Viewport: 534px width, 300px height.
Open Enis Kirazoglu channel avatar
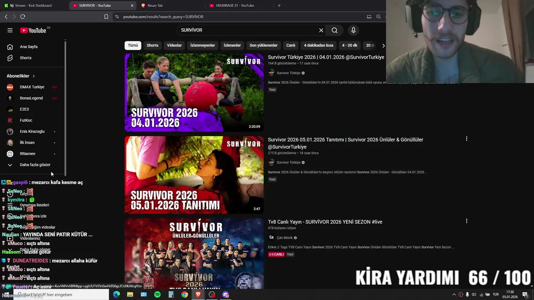[10, 131]
